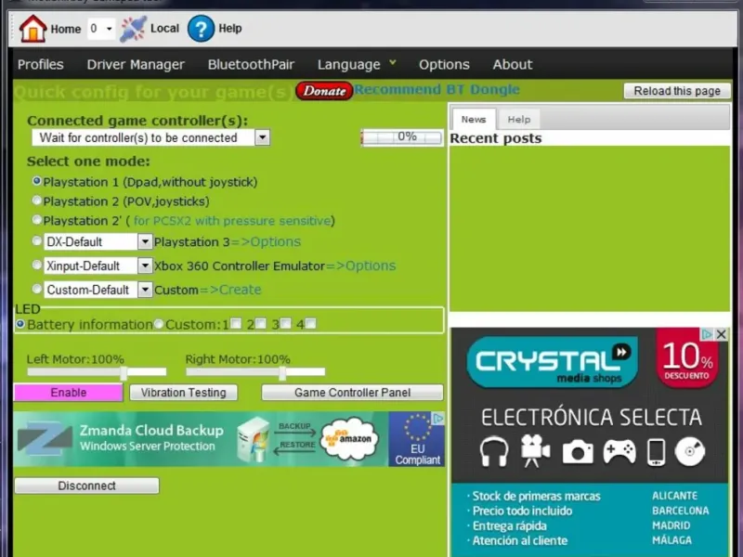Click AdChoices icon on Zmanda banner
The height and width of the screenshot is (557, 743).
tap(438, 419)
